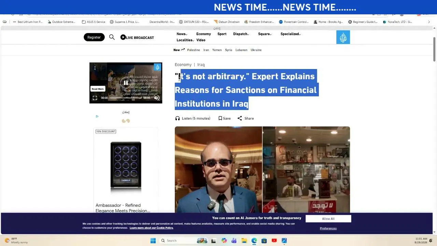Click the Al Jazeera logo in the site header
Viewport: 437px width, 246px height.
pos(343,37)
